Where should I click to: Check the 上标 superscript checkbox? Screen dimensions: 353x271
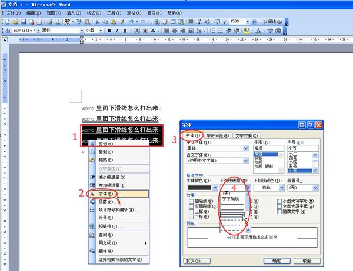point(191,212)
